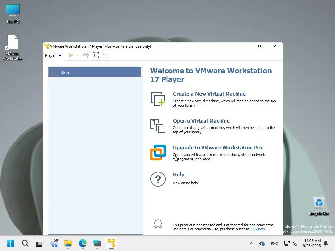Click text 'View online help.'
335x251 pixels.
[186, 183]
